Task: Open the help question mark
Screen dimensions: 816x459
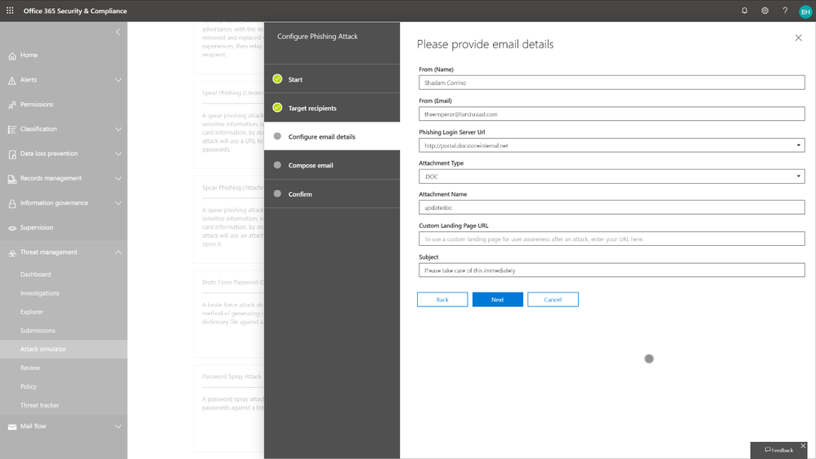Action: pos(785,11)
